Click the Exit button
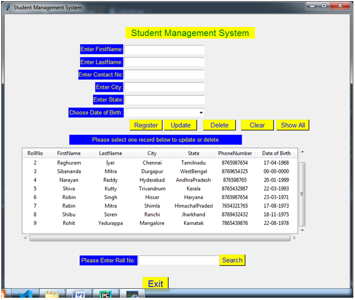Image resolution: width=355 pixels, height=300 pixels. pyautogui.click(x=156, y=283)
